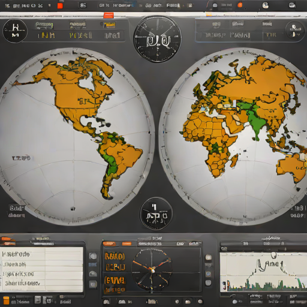Click the red square record button in top toolbar
The height and width of the screenshot is (307, 307).
click(60, 5)
